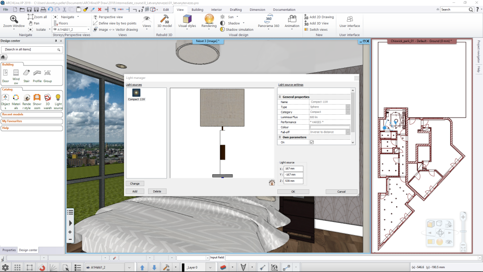Image resolution: width=483 pixels, height=272 pixels.
Task: Click Add 2D Drawing
Action: tap(319, 17)
